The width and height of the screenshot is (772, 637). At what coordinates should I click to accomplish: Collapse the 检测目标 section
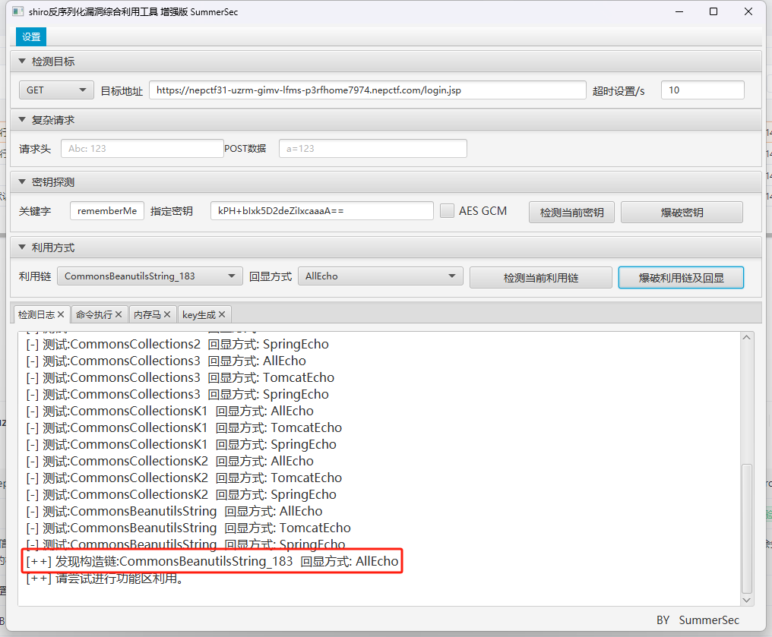tap(22, 61)
